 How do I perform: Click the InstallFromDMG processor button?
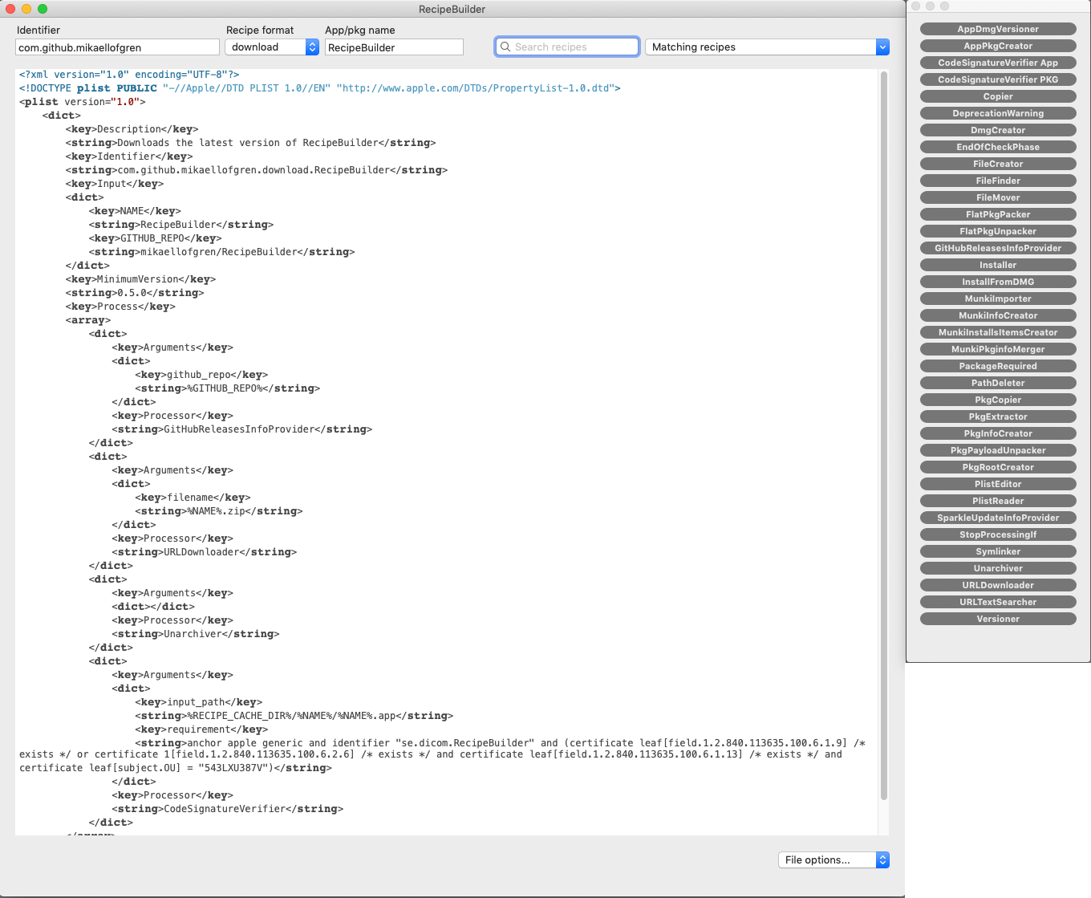(998, 282)
